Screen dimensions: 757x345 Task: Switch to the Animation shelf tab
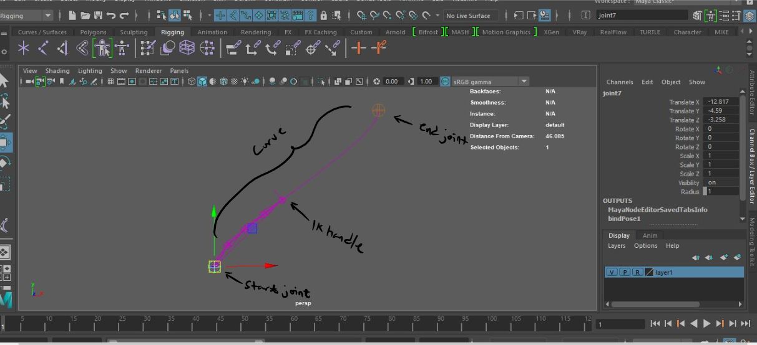pos(213,32)
